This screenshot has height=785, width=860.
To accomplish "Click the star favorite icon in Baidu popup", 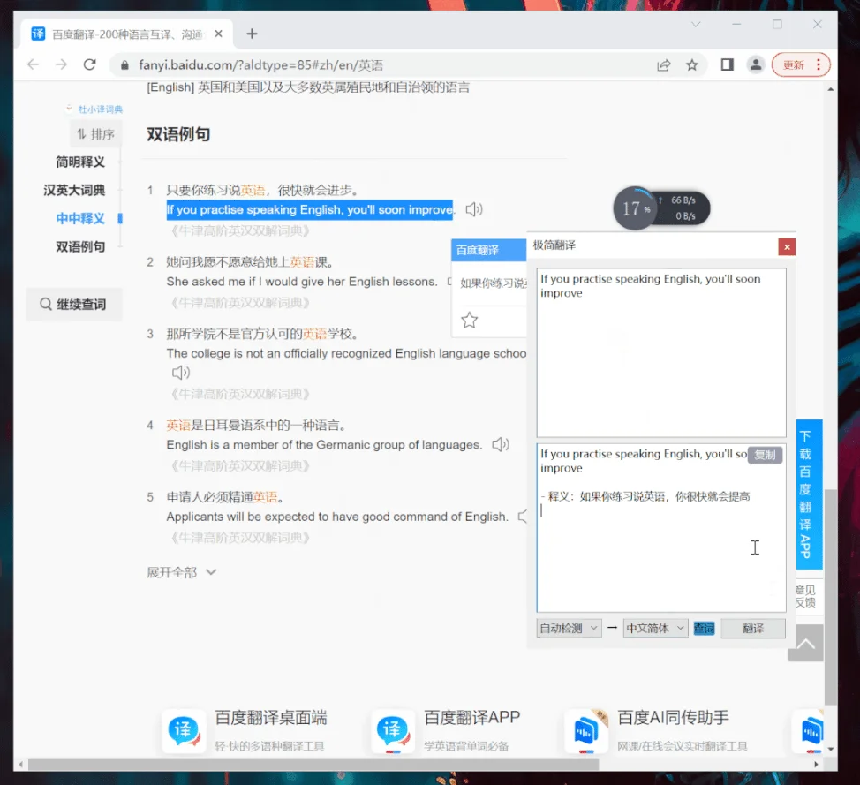I will (x=470, y=321).
